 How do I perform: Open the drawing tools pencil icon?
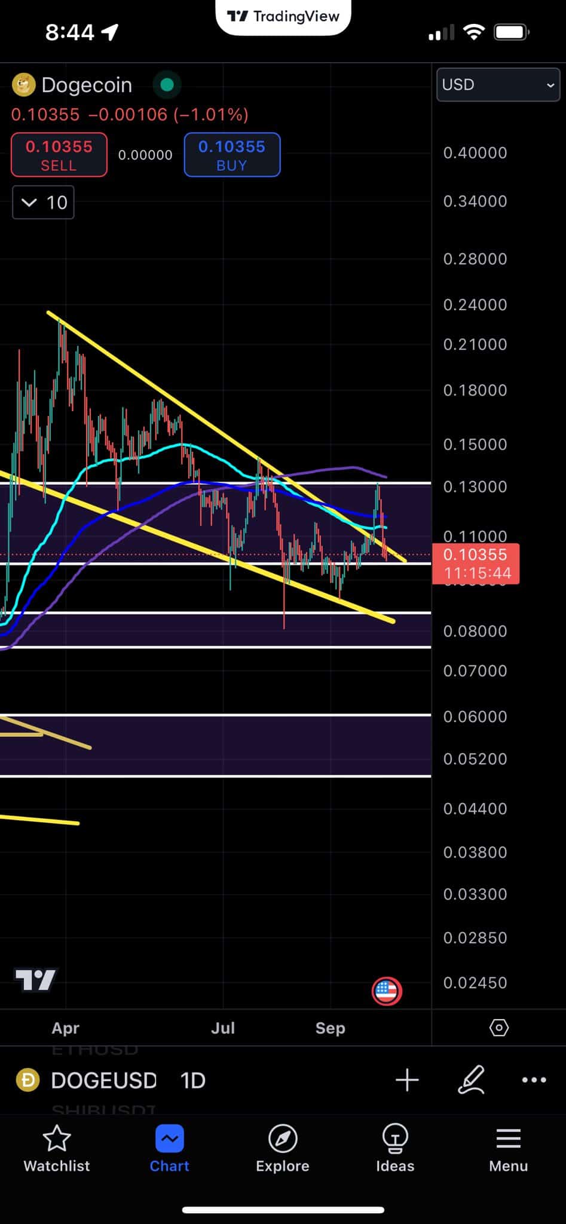tap(471, 1080)
